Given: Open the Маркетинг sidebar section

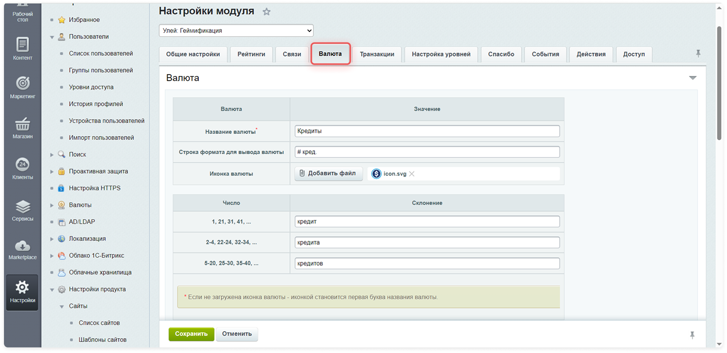Looking at the screenshot, I should tap(23, 87).
